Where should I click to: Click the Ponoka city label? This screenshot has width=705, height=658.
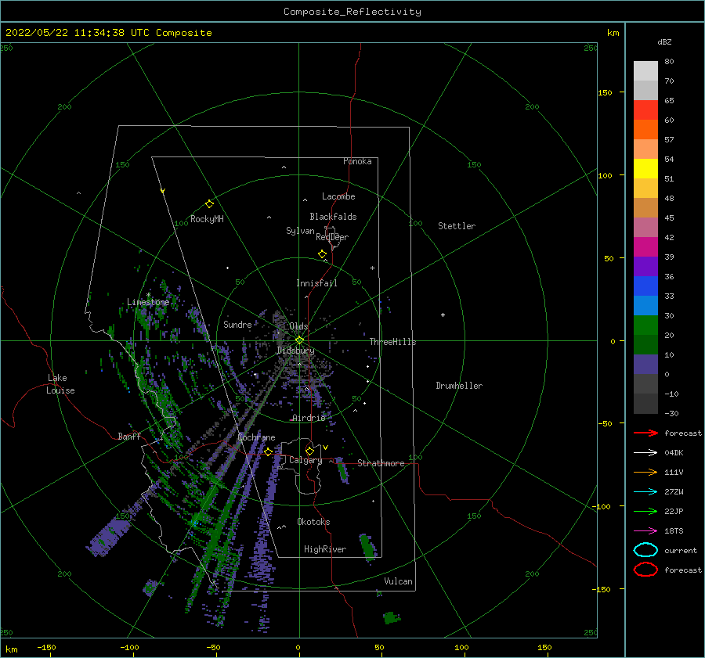click(x=357, y=161)
